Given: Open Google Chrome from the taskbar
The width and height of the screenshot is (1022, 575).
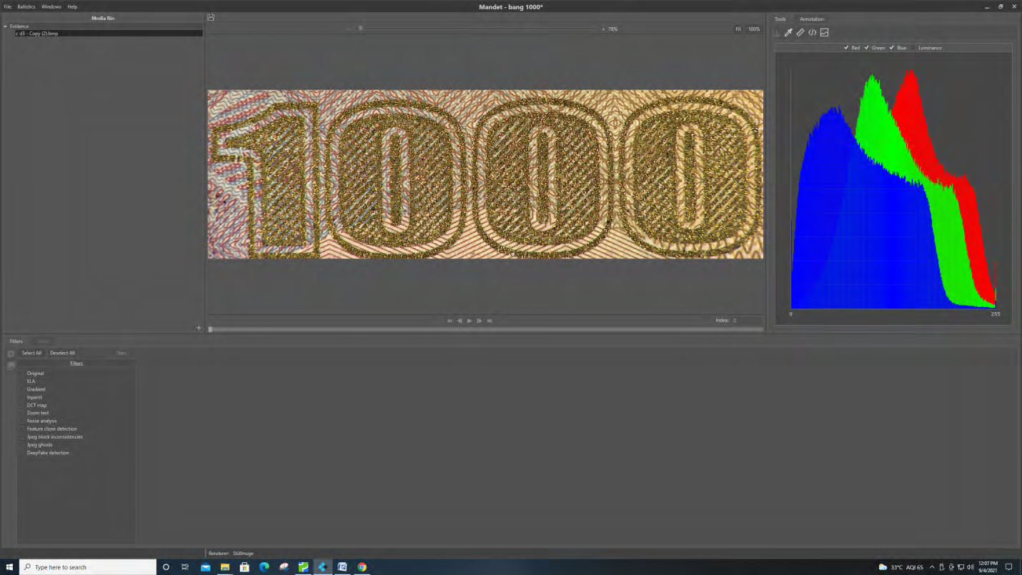Looking at the screenshot, I should (362, 567).
